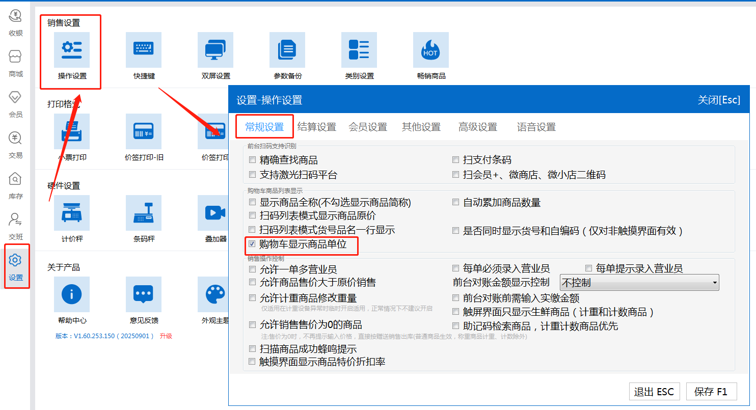Open the 参数备份 backup icon
The width and height of the screenshot is (756, 410).
(x=287, y=50)
